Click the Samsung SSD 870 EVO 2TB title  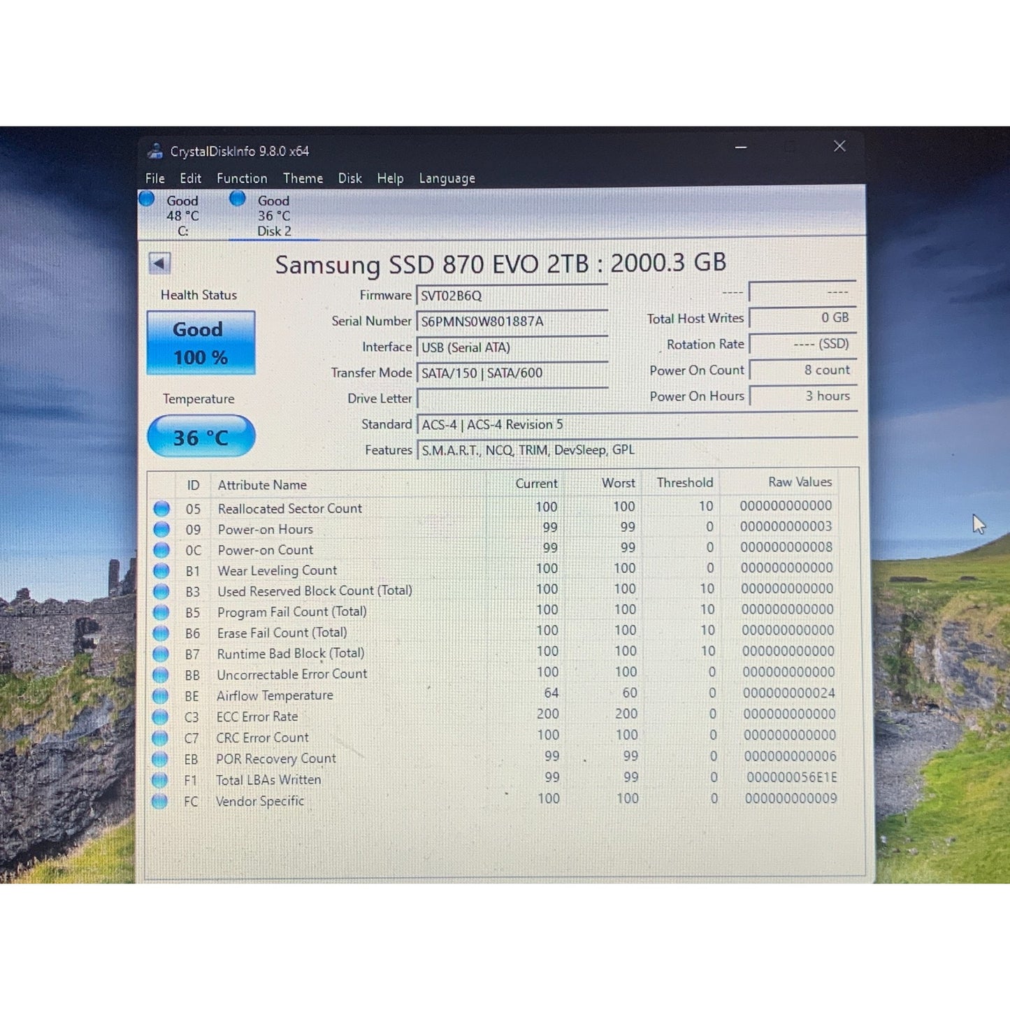pyautogui.click(x=500, y=264)
